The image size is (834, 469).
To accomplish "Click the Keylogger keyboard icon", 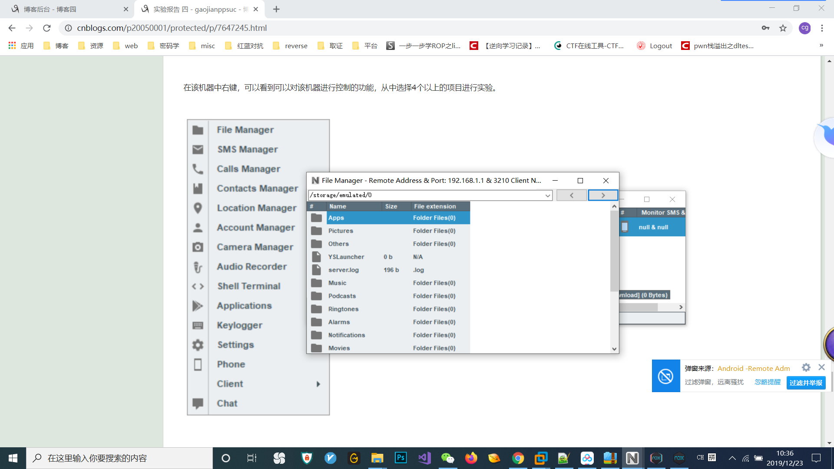I will pyautogui.click(x=198, y=325).
